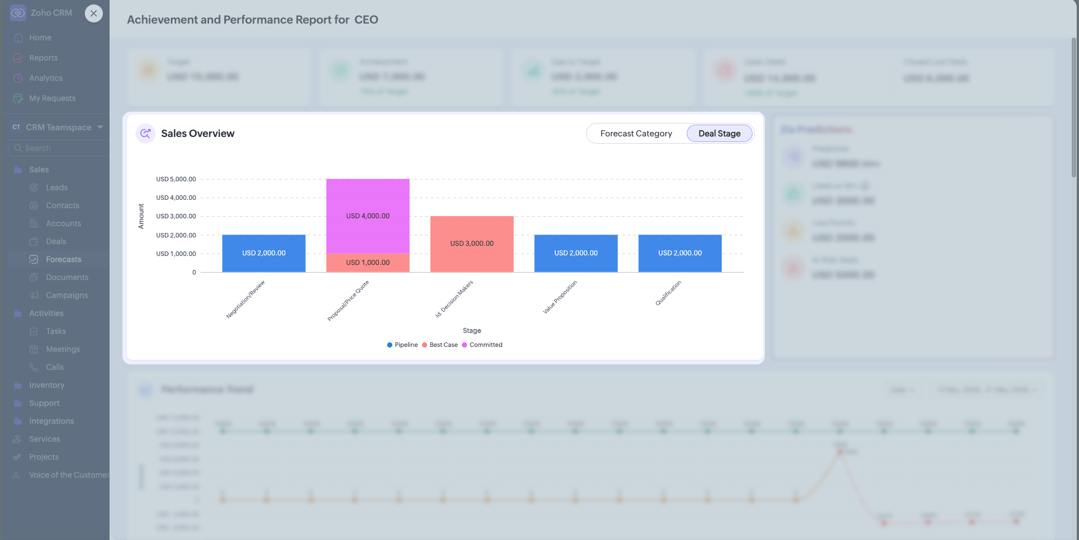Click the Value Proposition bar
Image resolution: width=1079 pixels, height=540 pixels.
pos(576,254)
